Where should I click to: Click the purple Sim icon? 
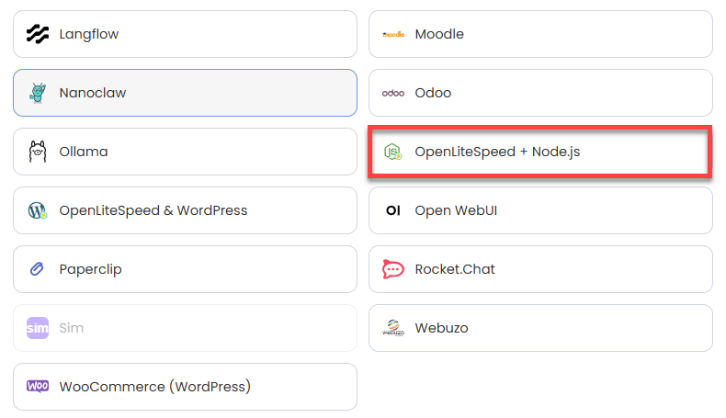point(38,328)
